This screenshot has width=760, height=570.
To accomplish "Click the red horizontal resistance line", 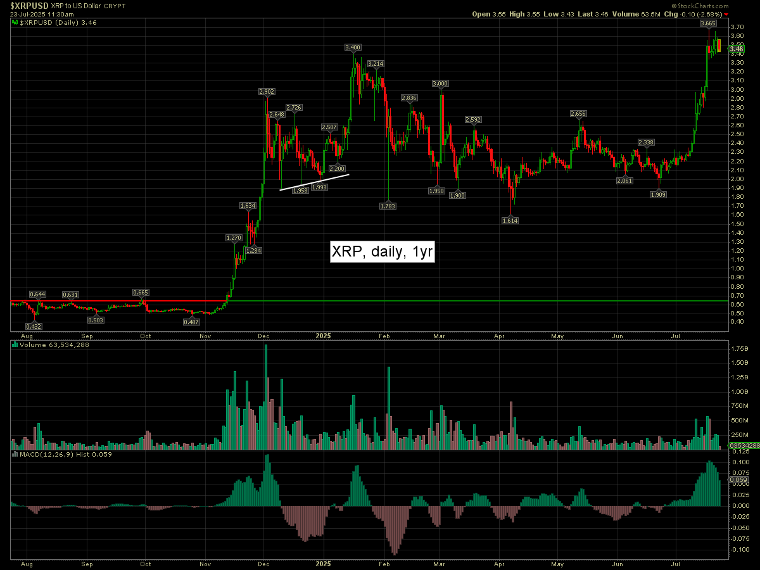I will 114,301.
